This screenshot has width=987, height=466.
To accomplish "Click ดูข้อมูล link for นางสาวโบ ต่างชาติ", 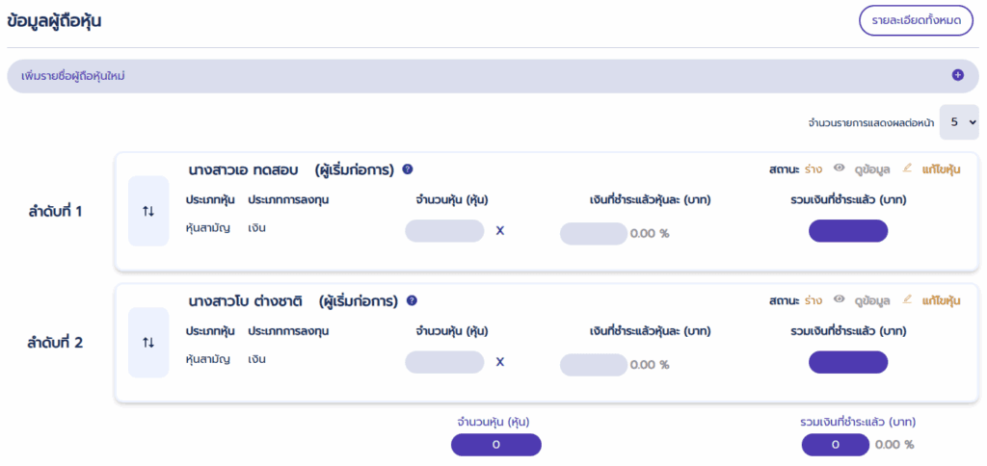I will [x=872, y=300].
